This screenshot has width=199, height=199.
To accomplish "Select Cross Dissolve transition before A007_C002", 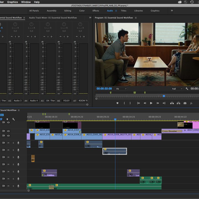I will click(x=172, y=131).
